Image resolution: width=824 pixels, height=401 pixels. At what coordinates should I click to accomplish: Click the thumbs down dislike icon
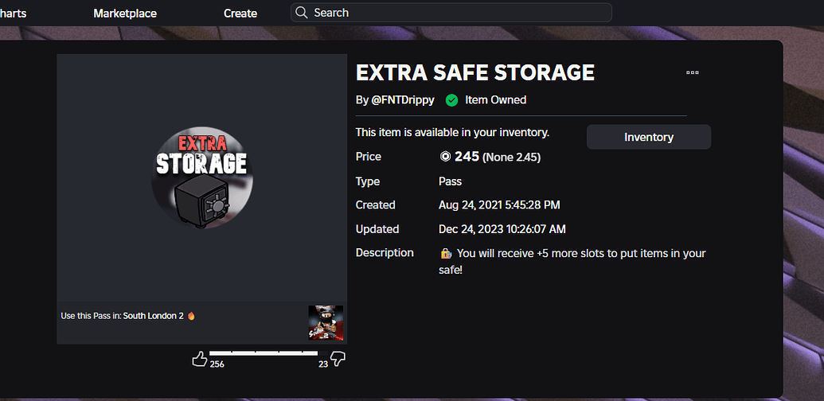[x=338, y=359]
